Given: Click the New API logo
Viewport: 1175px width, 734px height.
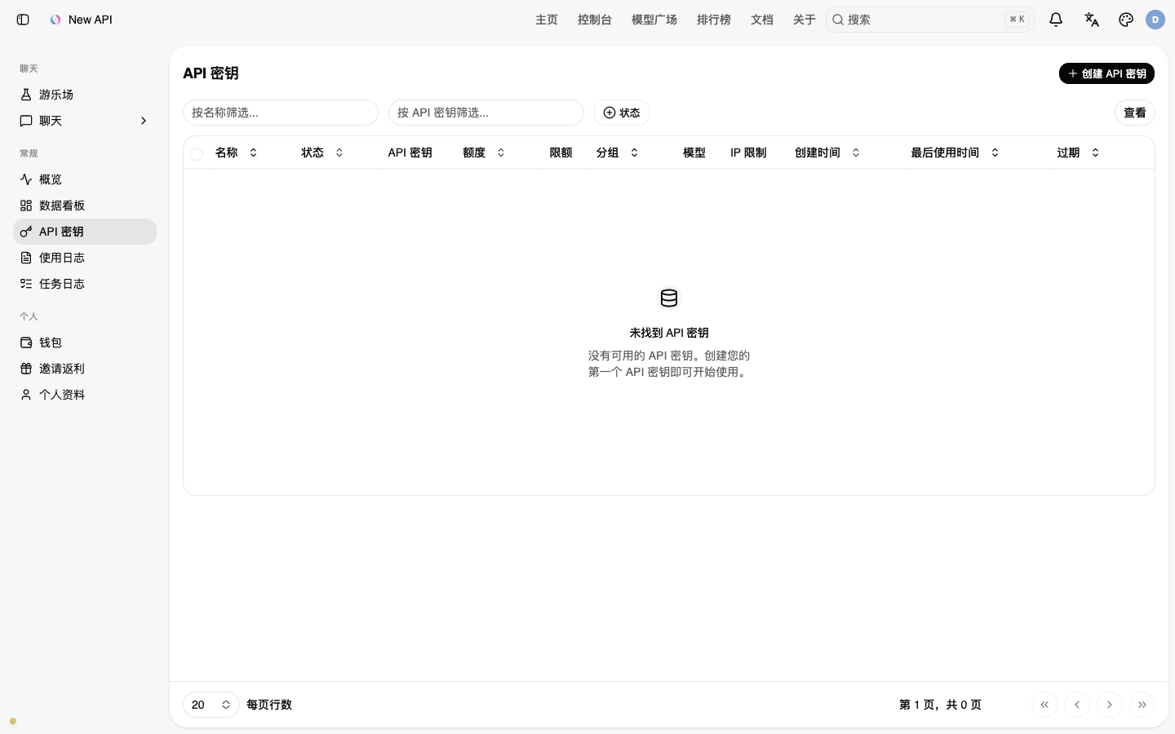Looking at the screenshot, I should coord(55,20).
